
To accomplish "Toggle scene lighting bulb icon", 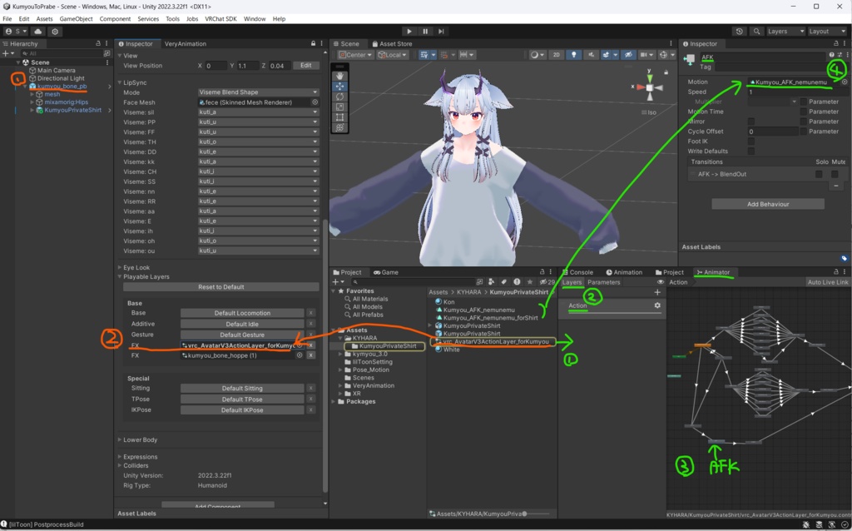I will [x=573, y=55].
